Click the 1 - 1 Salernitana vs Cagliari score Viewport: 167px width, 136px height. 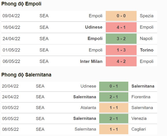point(114,129)
